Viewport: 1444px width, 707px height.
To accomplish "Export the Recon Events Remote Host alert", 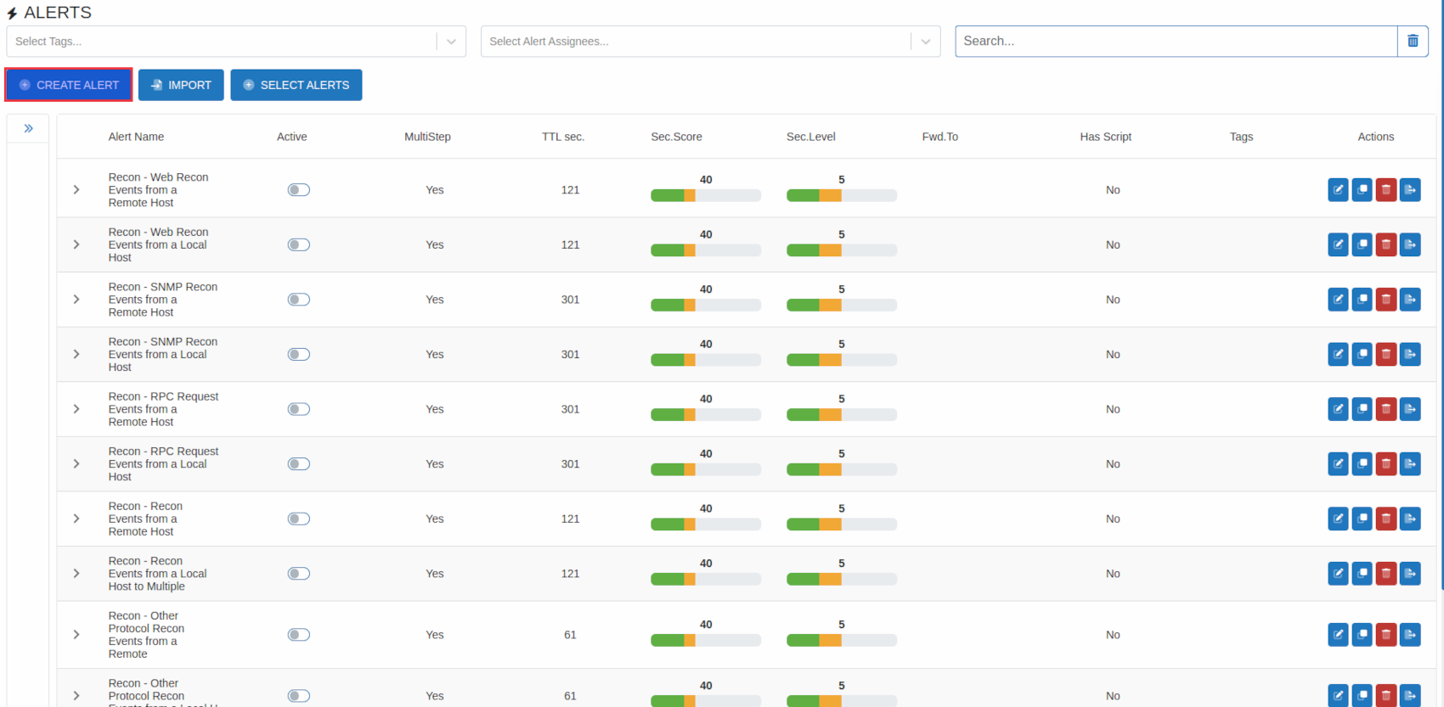I will click(1410, 519).
